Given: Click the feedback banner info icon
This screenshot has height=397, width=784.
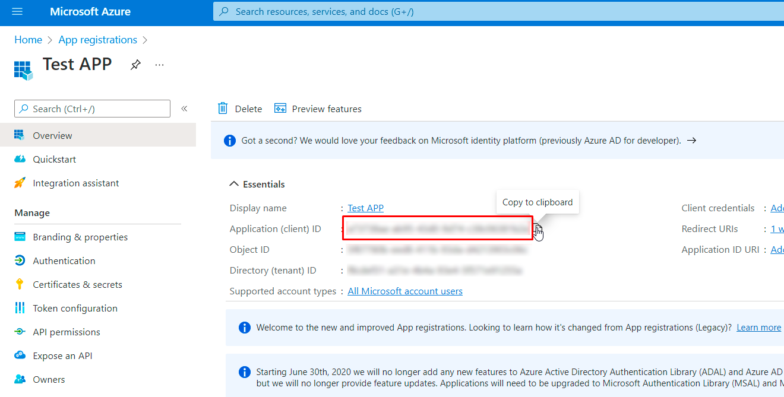Looking at the screenshot, I should [229, 141].
